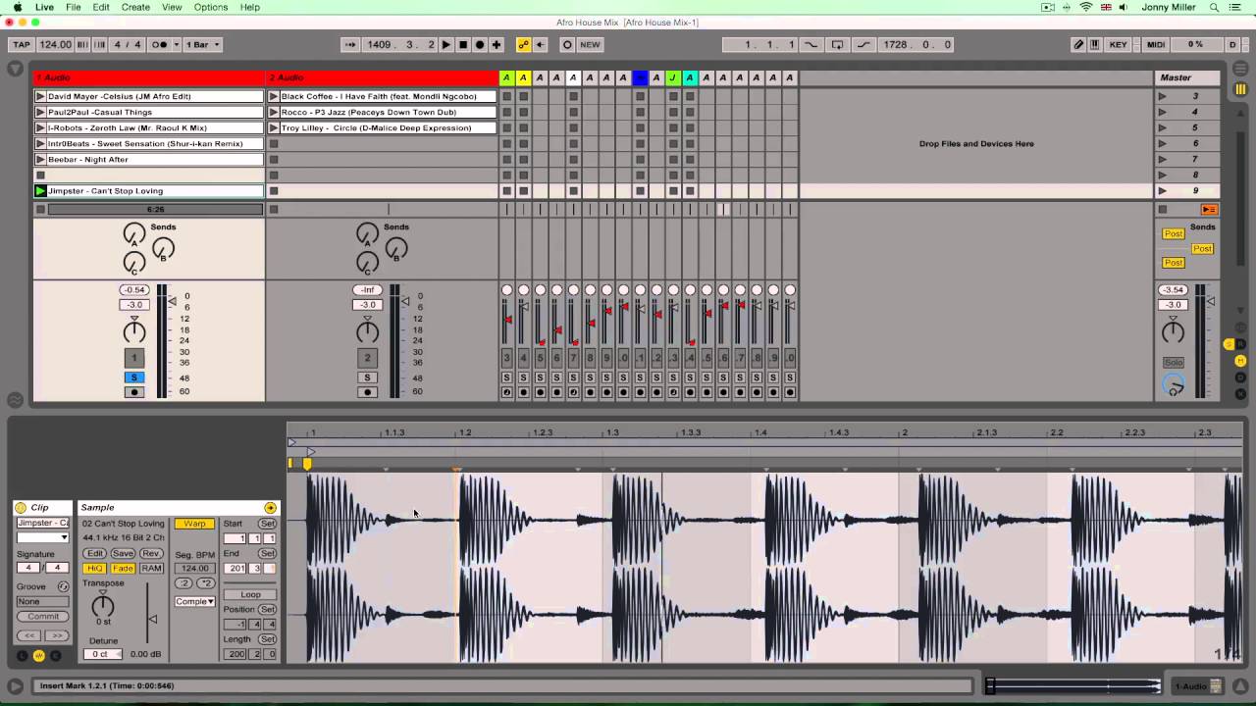Click the transport Stop button
Screen dimensions: 1256x706
463,44
